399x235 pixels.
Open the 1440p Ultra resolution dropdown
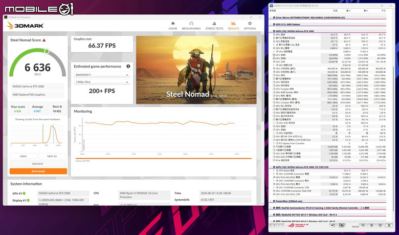[x=102, y=82]
